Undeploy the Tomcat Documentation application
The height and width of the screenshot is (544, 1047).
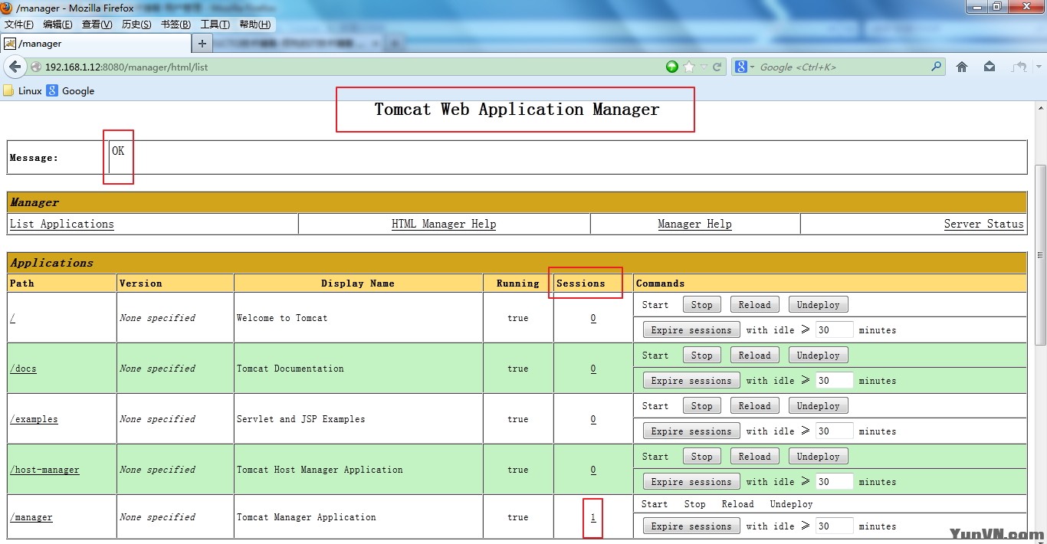(x=819, y=356)
